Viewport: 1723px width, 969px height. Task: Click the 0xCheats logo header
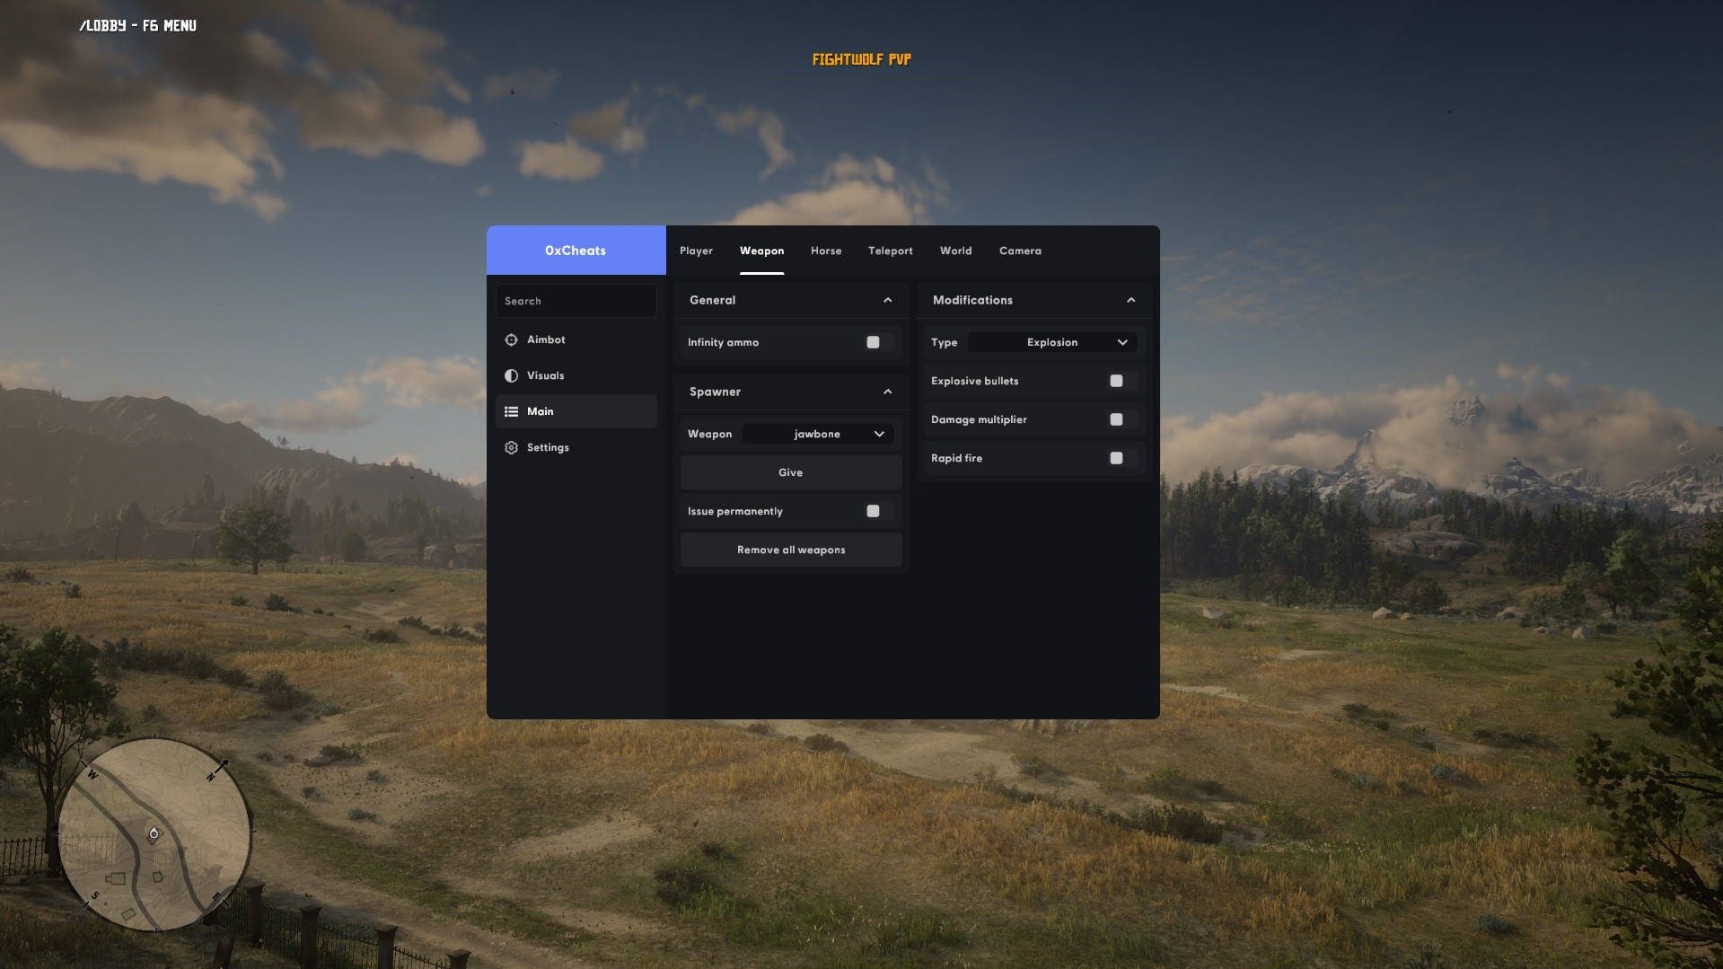pos(576,251)
